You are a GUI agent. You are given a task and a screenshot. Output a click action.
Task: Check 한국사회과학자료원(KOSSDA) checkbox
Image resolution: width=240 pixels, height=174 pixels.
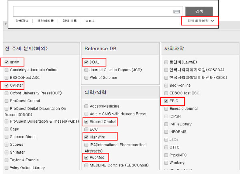pyautogui.click(x=166, y=70)
